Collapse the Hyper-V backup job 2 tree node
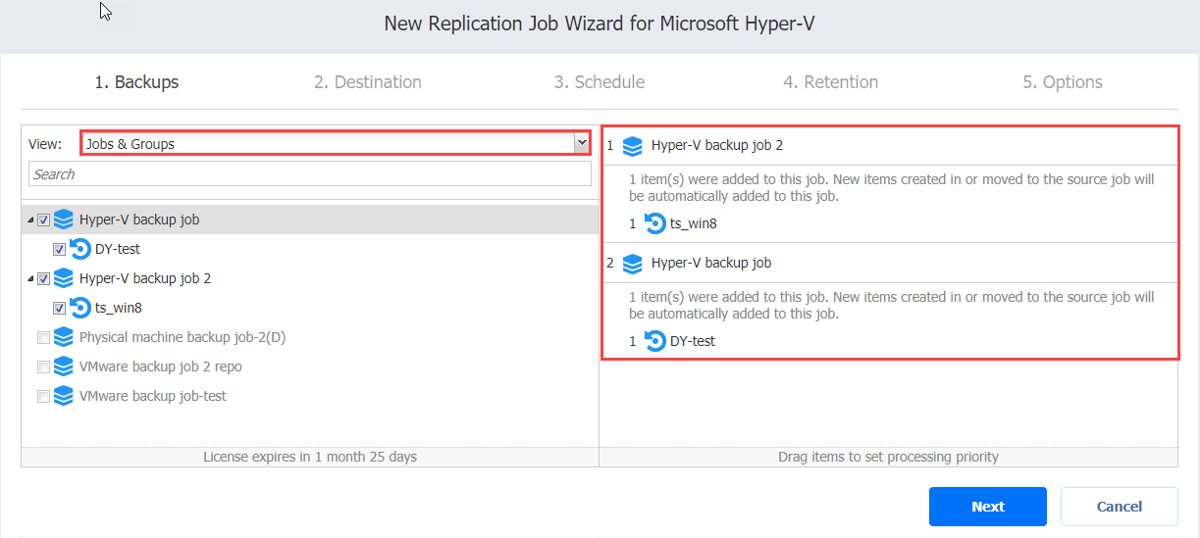 (x=30, y=279)
